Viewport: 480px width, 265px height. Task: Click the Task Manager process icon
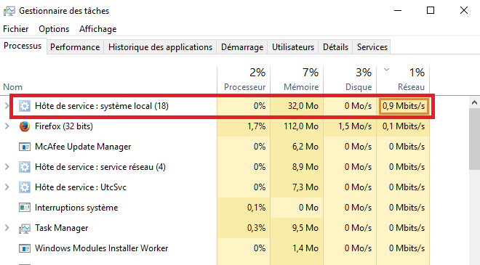click(x=25, y=228)
